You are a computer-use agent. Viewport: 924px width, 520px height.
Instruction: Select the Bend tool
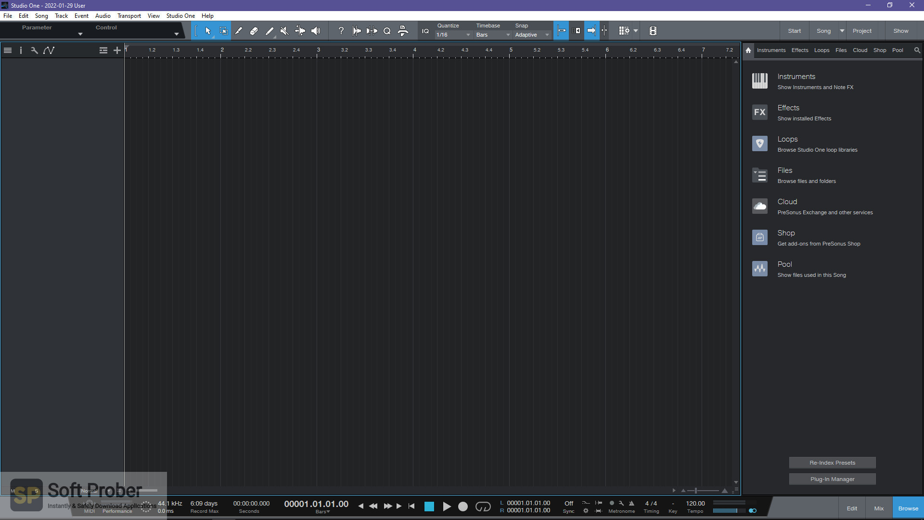click(300, 31)
